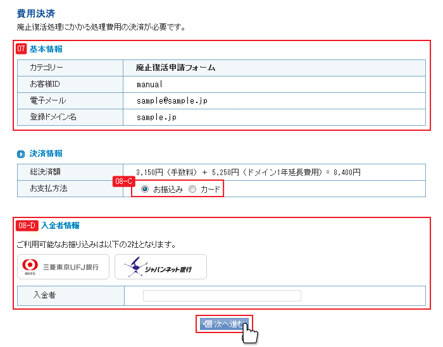The height and width of the screenshot is (347, 443).
Task: Click the お支払方法 row label
Action: (49, 188)
